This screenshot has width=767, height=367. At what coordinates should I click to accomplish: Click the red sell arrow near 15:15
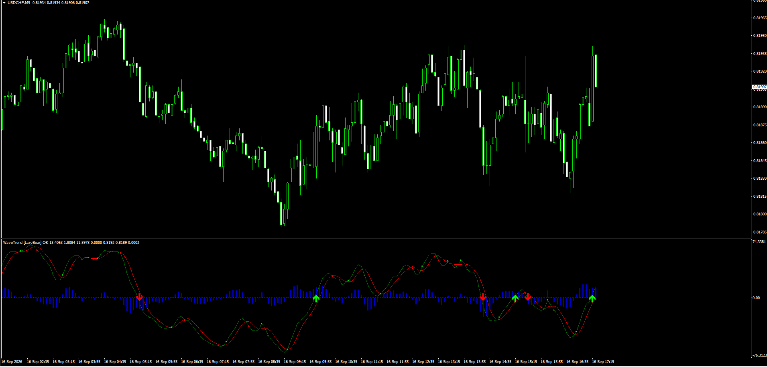528,297
